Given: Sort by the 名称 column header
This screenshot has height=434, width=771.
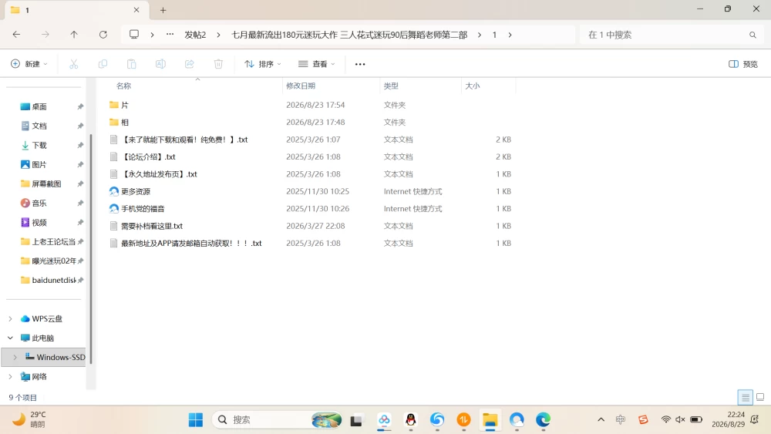Looking at the screenshot, I should [x=123, y=86].
